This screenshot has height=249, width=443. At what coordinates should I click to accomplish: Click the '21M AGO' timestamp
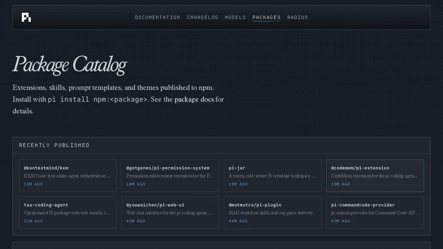click(33, 221)
